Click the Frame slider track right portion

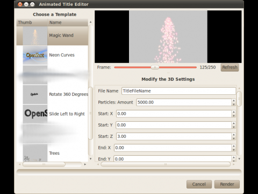(178, 67)
